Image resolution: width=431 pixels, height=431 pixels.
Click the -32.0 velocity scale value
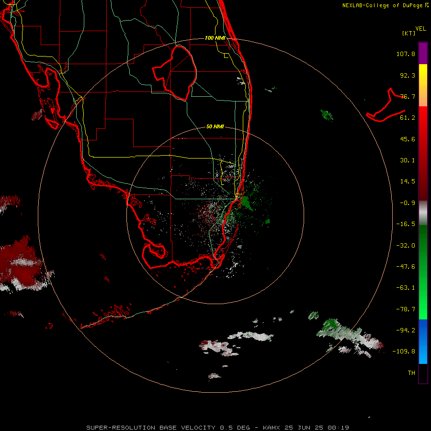click(406, 246)
